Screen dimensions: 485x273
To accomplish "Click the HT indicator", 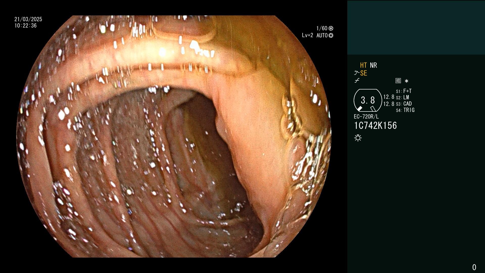I will click(363, 65).
